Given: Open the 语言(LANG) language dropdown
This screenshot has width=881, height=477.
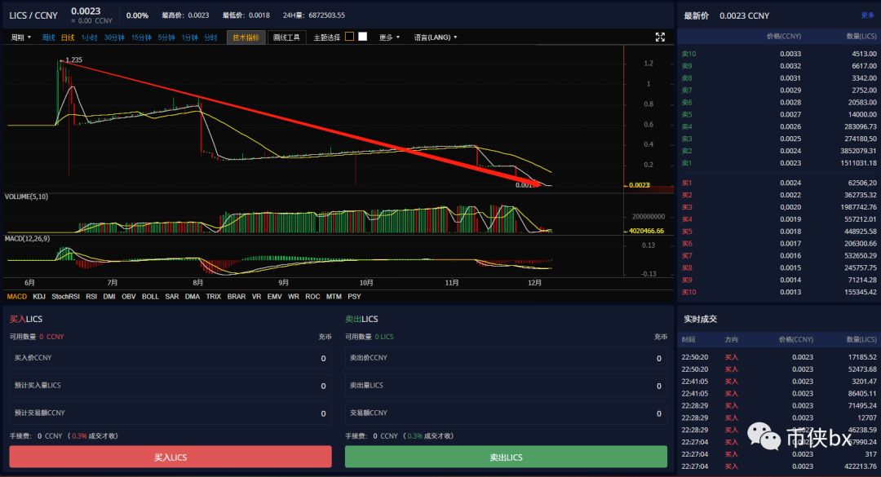Looking at the screenshot, I should (436, 38).
